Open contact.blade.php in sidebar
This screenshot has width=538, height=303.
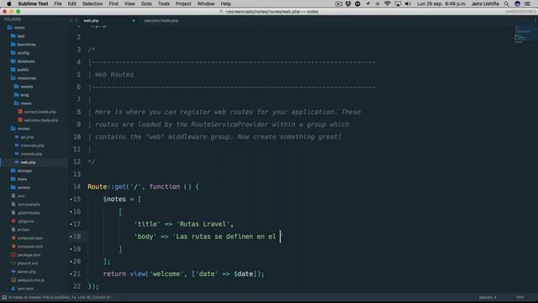click(x=37, y=112)
